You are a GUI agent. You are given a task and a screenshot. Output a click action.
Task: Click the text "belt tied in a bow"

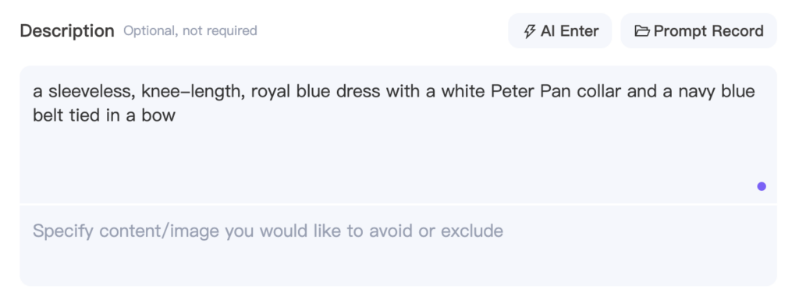coord(104,115)
